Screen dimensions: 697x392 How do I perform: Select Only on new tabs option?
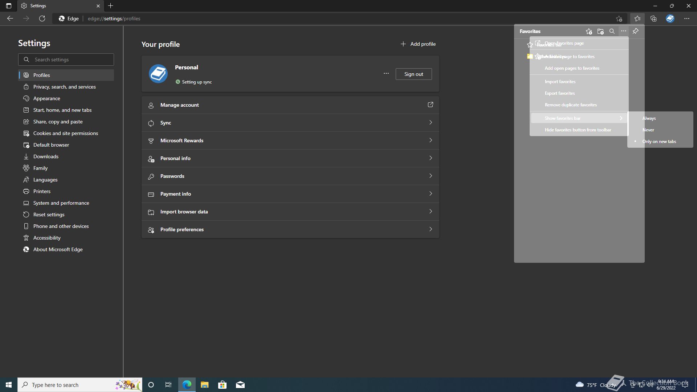[x=660, y=142]
